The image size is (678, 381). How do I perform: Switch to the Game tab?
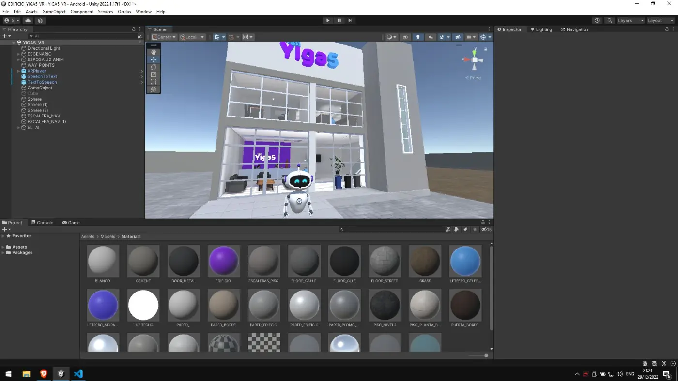[x=71, y=223]
